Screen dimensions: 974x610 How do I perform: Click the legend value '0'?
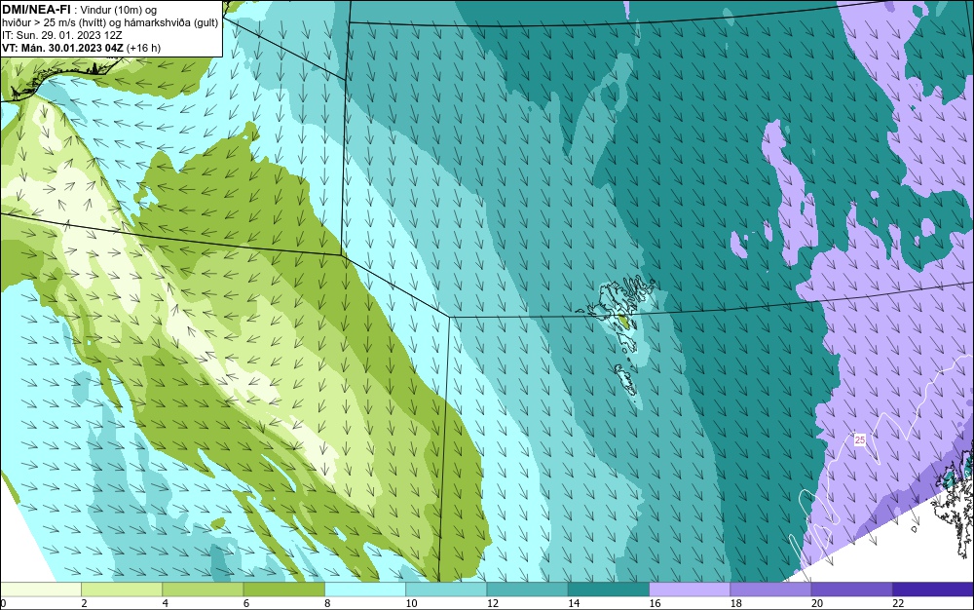coord(3,603)
